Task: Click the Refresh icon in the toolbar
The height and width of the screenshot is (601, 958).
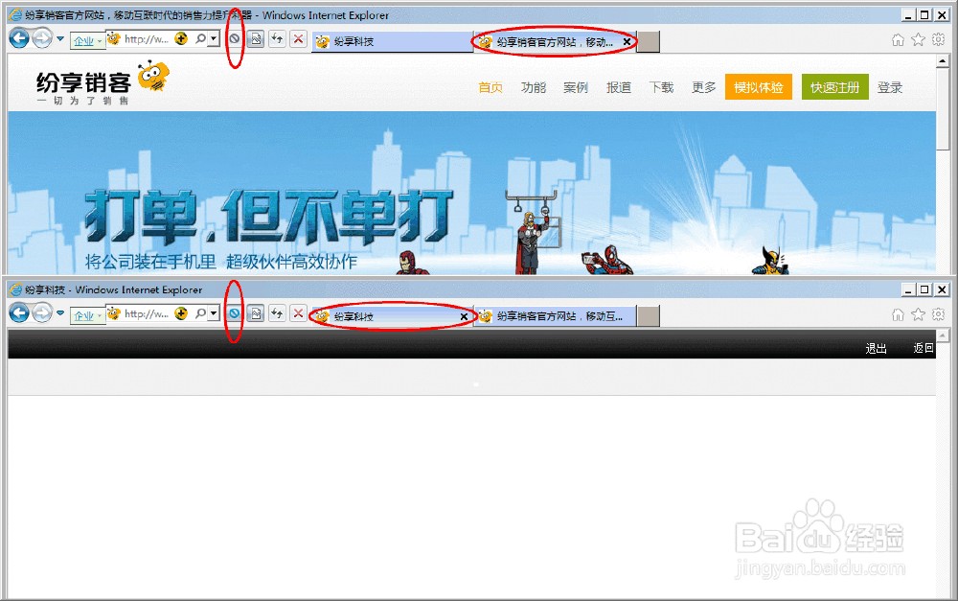Action: (277, 38)
